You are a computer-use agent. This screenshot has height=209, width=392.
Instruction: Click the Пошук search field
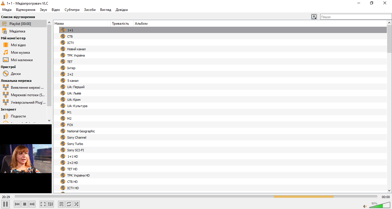click(x=356, y=17)
